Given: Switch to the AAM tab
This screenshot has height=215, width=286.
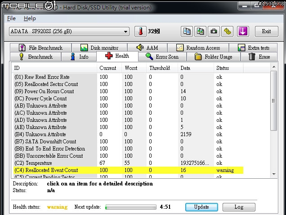Looking at the screenshot, I should pyautogui.click(x=147, y=48).
